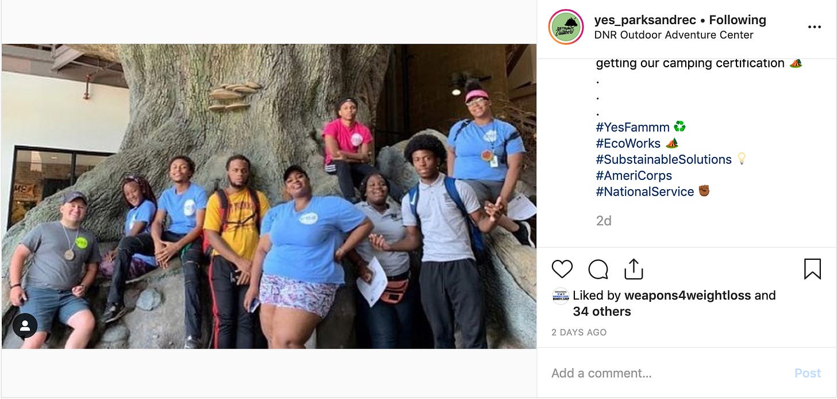Visit the yes_parksandrec username
This screenshot has height=399, width=837.
(x=644, y=20)
